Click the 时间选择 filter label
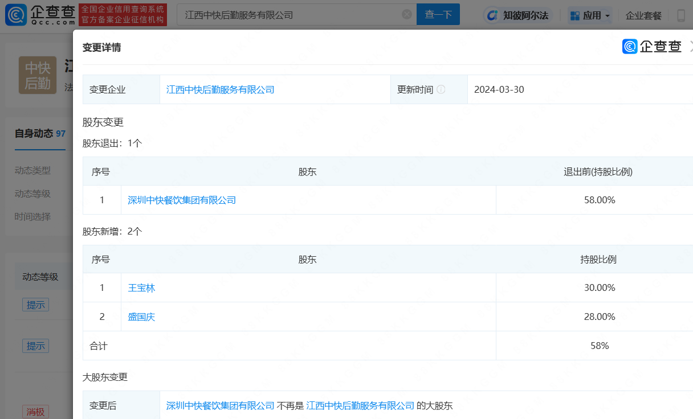 32,217
